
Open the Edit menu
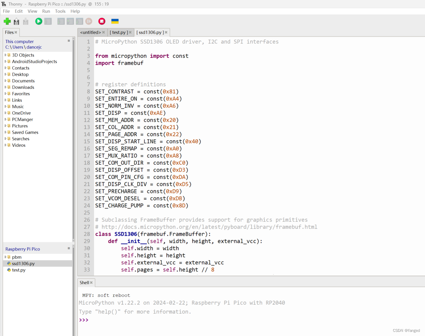19,11
